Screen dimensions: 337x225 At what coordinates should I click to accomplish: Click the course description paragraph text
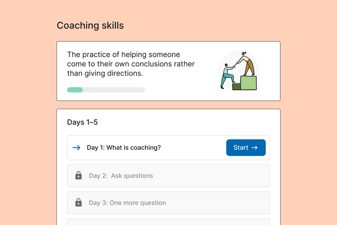pos(131,64)
